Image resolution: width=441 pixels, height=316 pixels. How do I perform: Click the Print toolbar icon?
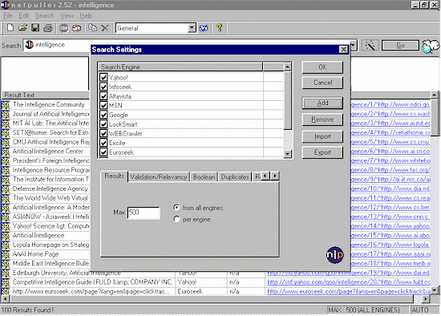coord(48,28)
